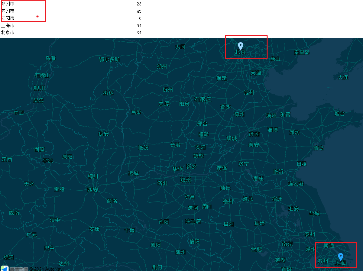Click the 石嘴山 label on the map
The width and height of the screenshot is (363, 271).
(42, 75)
